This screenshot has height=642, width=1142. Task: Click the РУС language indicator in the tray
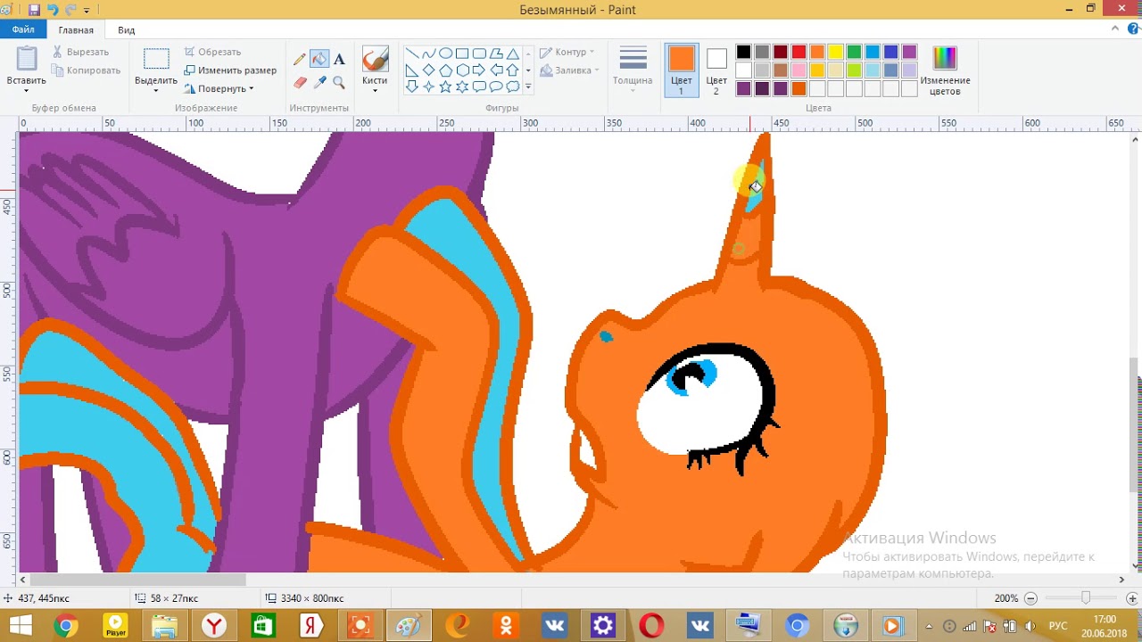tap(1057, 626)
